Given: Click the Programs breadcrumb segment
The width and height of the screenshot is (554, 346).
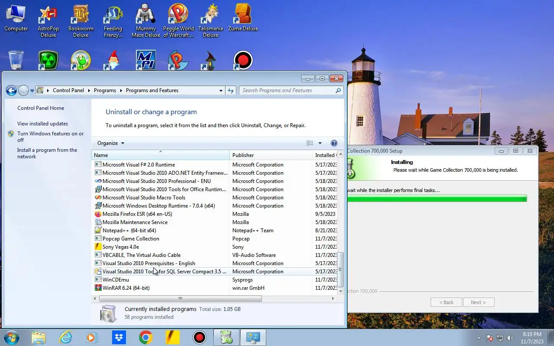Looking at the screenshot, I should [105, 90].
